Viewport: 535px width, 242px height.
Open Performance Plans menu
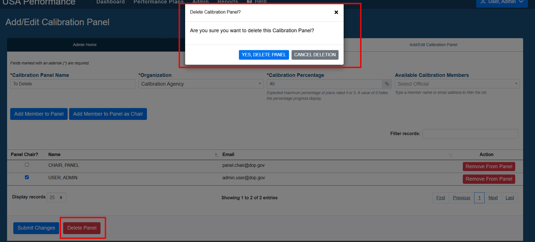point(159,2)
